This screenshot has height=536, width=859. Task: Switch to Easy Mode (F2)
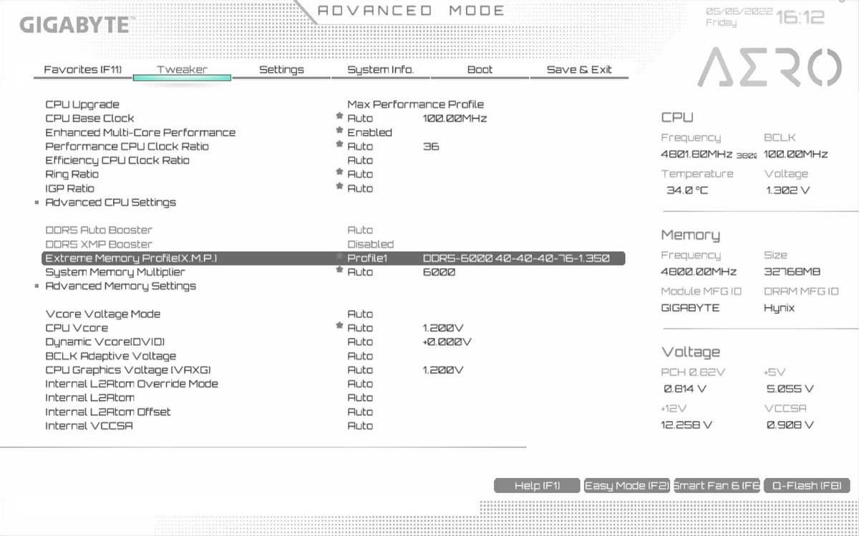tap(626, 486)
